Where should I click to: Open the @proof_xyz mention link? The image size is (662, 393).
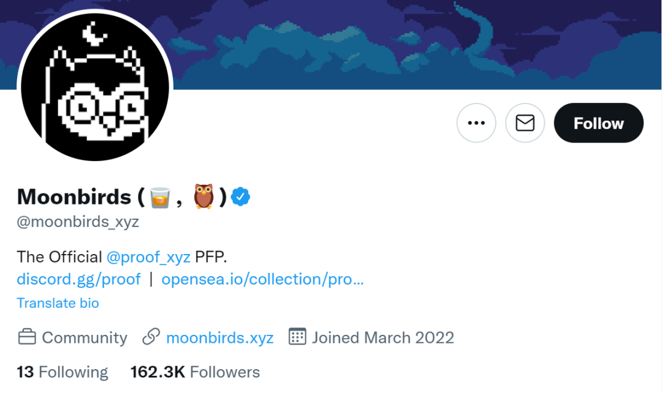(148, 256)
